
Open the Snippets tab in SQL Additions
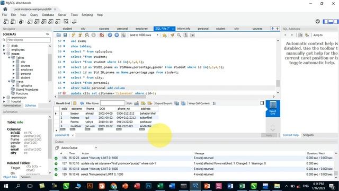308,135
